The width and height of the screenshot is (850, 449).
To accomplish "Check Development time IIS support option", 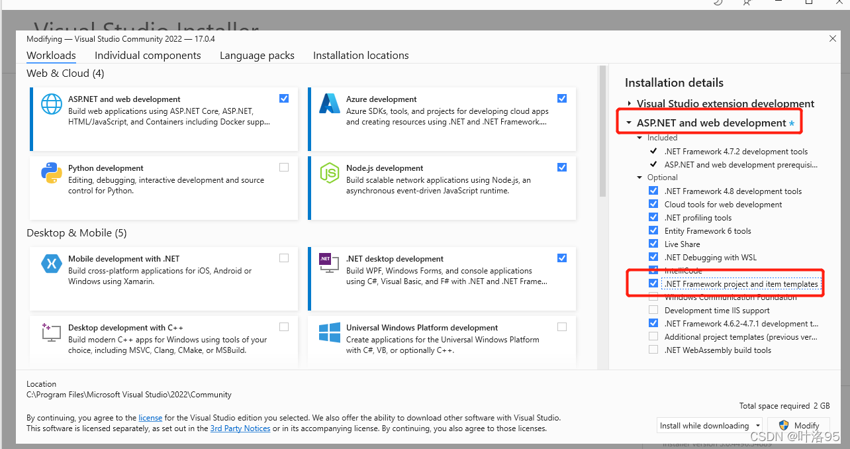I will 653,310.
